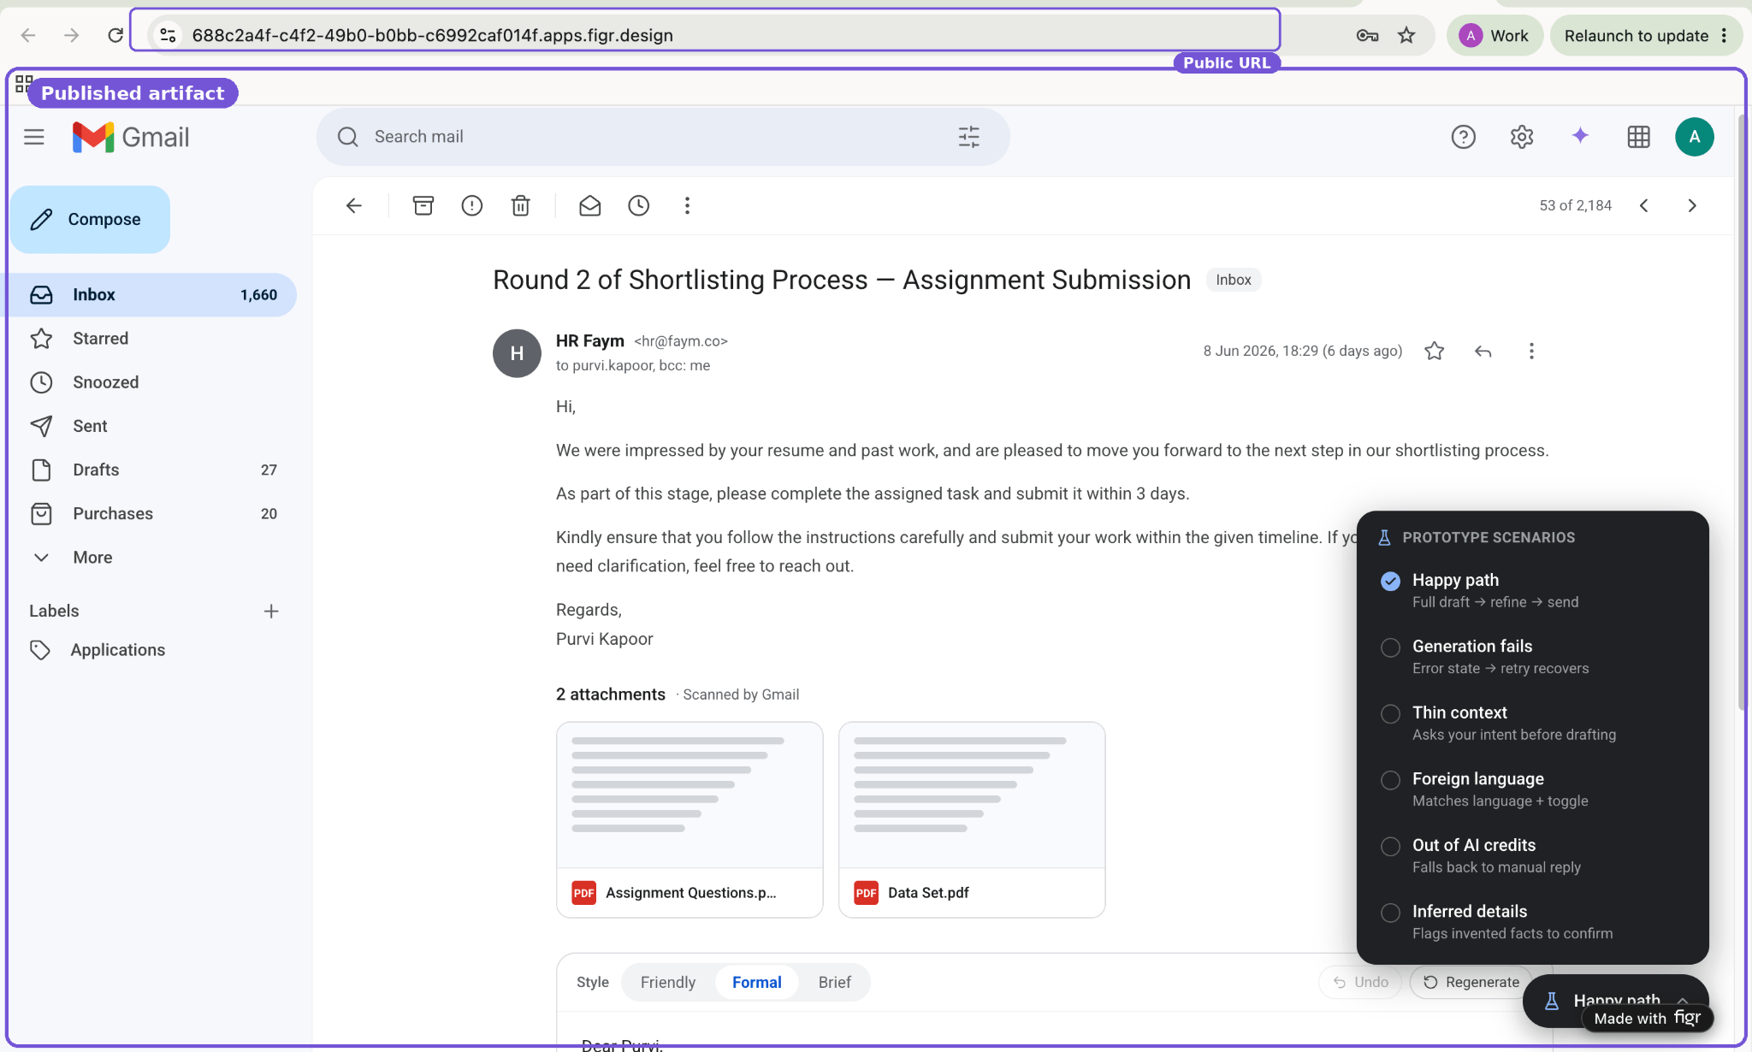The height and width of the screenshot is (1052, 1752).
Task: Select the Happy path scenario
Action: click(x=1532, y=590)
